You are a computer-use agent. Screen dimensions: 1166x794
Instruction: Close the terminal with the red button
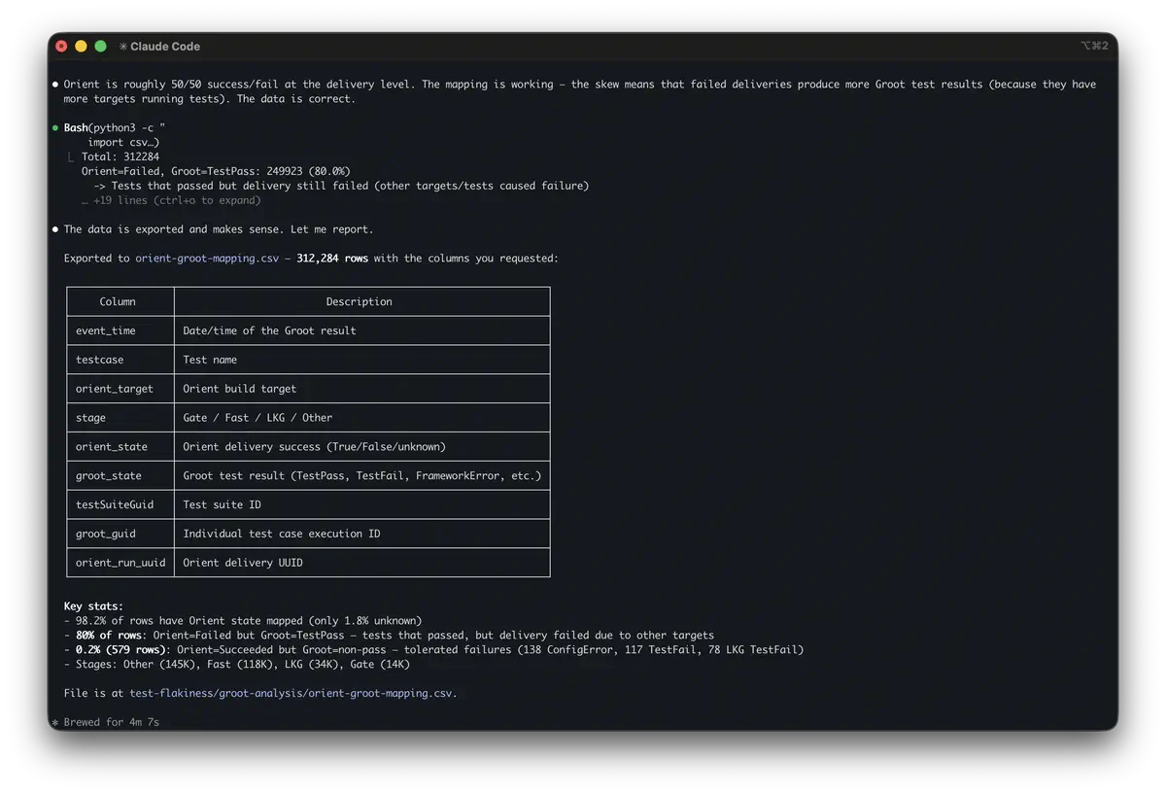(62, 46)
